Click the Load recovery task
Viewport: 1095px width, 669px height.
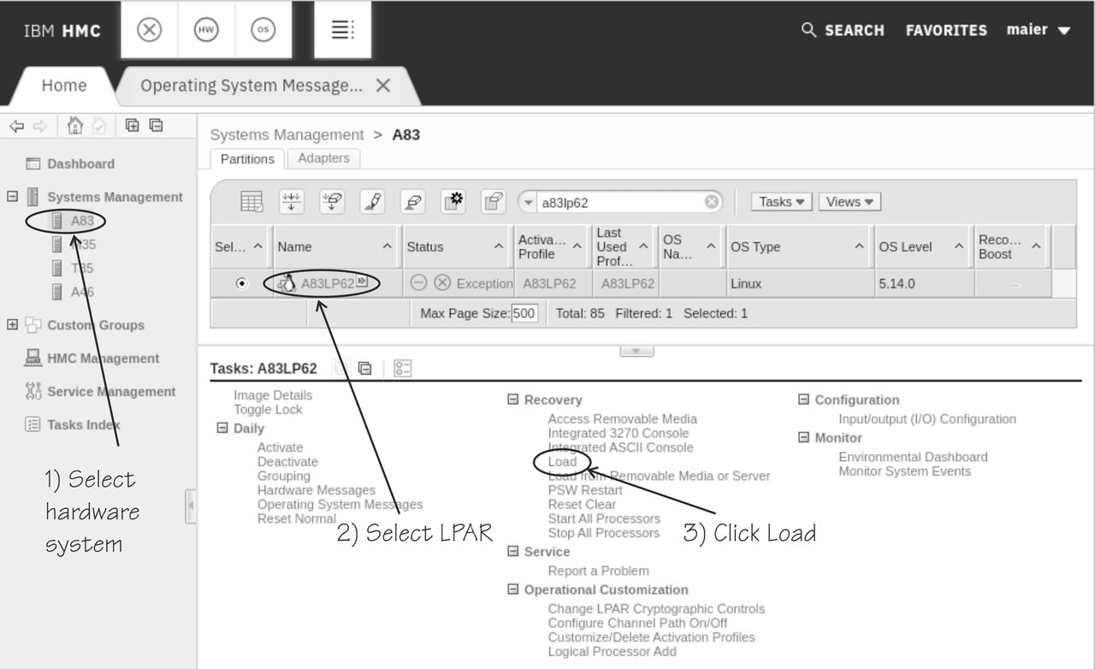562,462
